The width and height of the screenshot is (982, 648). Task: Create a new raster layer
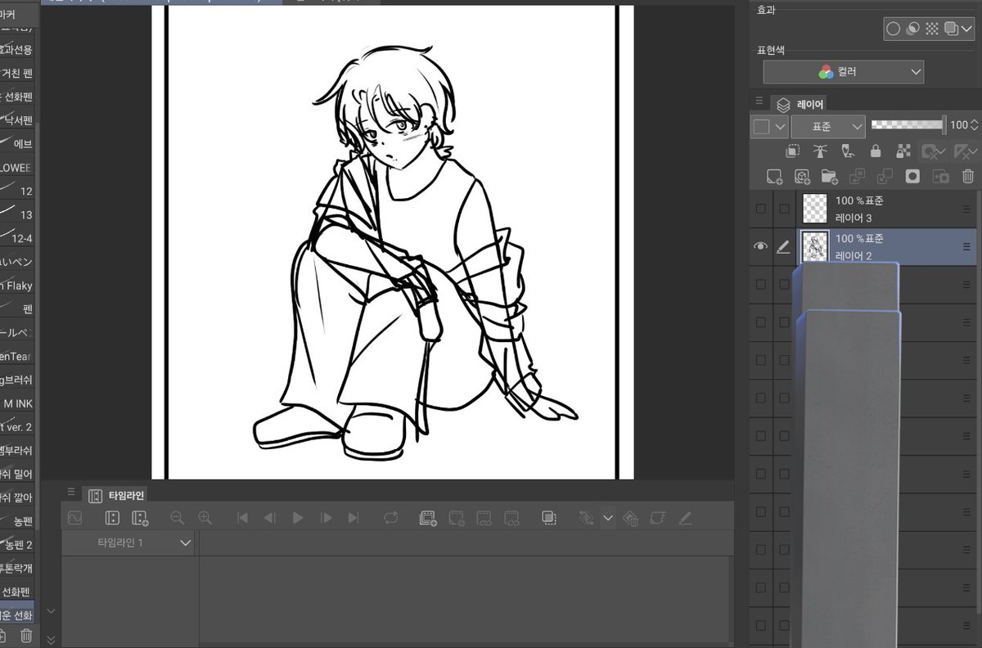click(x=773, y=176)
